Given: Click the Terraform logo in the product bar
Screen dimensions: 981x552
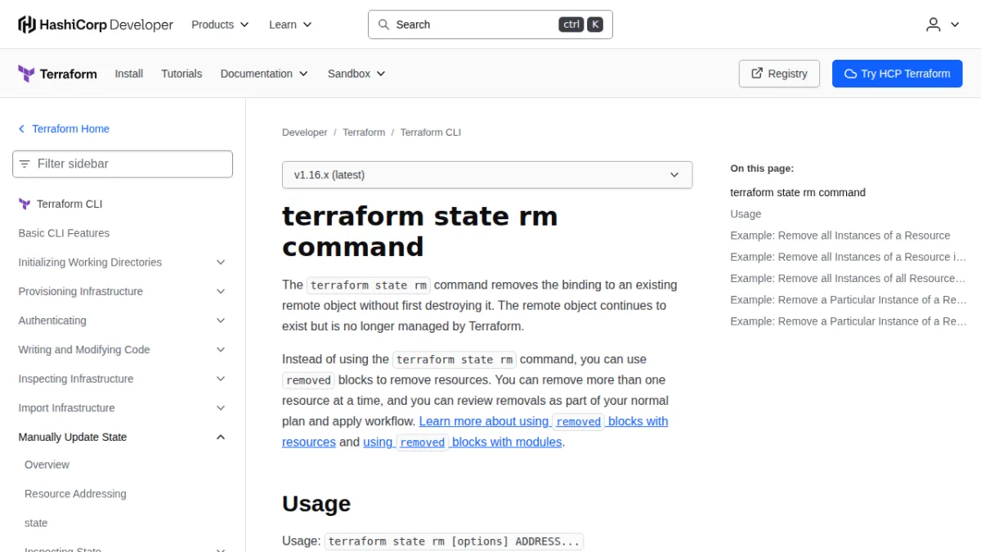Looking at the screenshot, I should click(x=57, y=74).
